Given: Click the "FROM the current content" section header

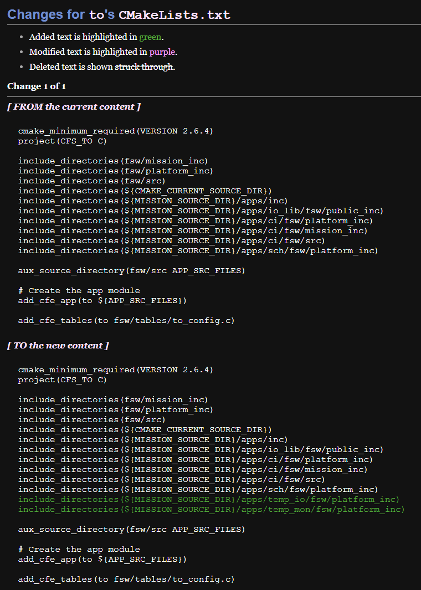Looking at the screenshot, I should click(x=74, y=106).
